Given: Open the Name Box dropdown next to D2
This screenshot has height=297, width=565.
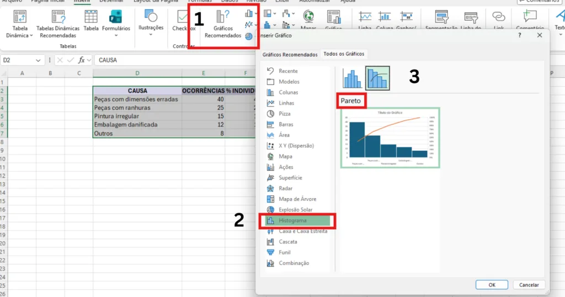Looking at the screenshot, I should coord(38,60).
